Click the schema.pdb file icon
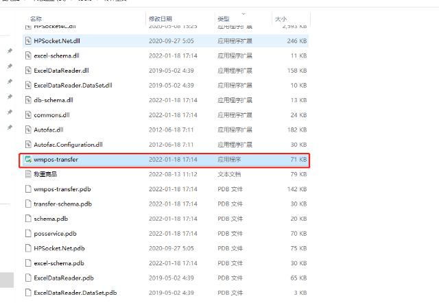This screenshot has width=439, height=303. [x=28, y=219]
